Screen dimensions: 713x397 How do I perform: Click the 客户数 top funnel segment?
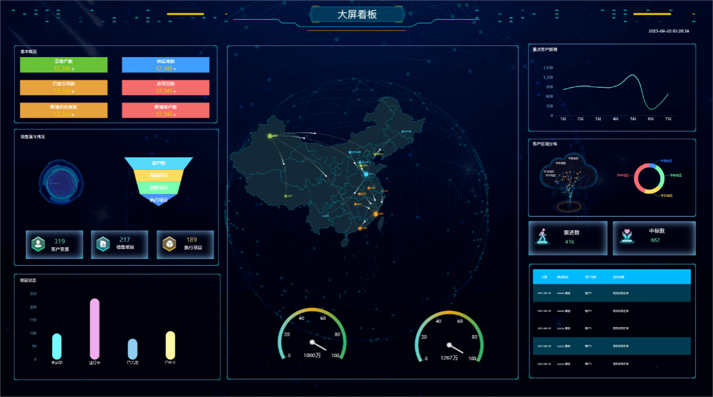(159, 163)
